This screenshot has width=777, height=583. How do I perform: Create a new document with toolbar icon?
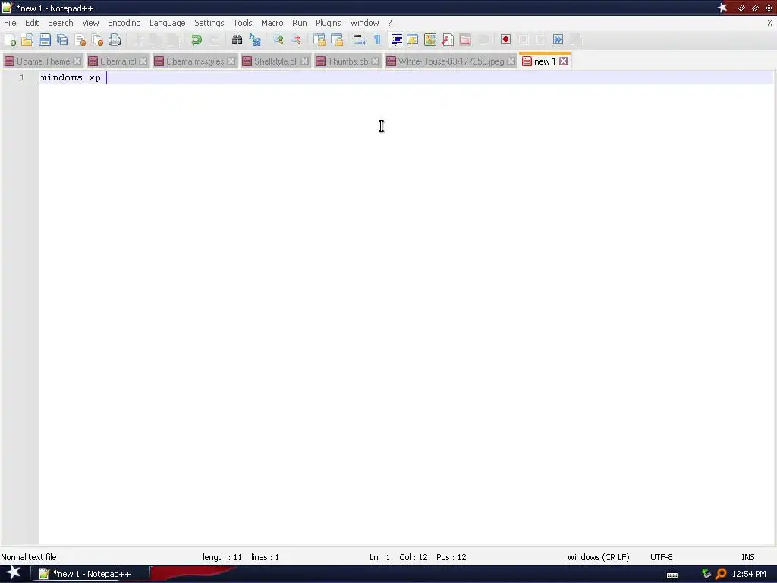tap(10, 39)
